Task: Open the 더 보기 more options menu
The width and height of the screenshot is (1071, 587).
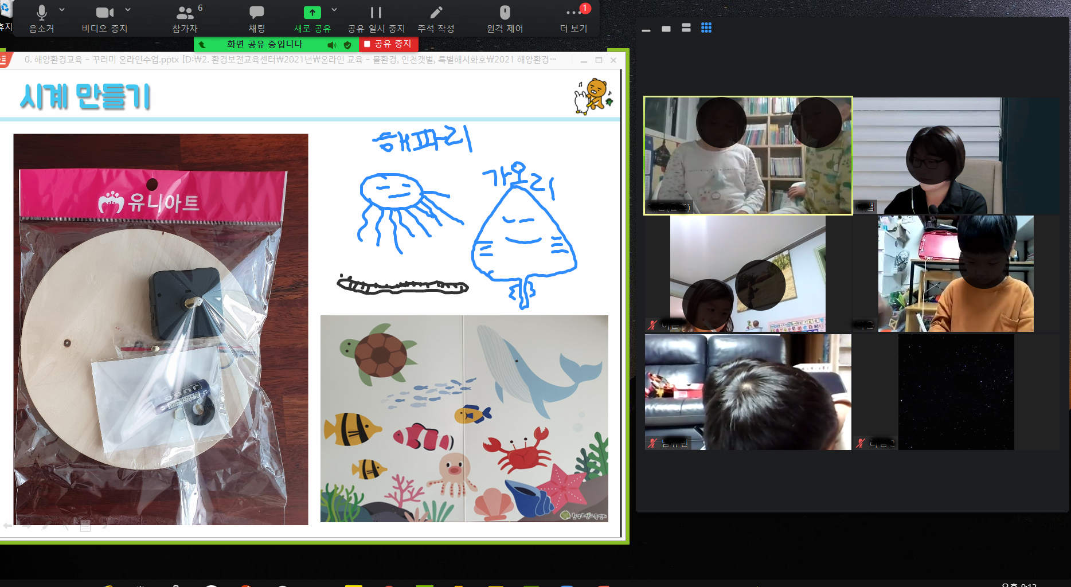Action: [573, 18]
